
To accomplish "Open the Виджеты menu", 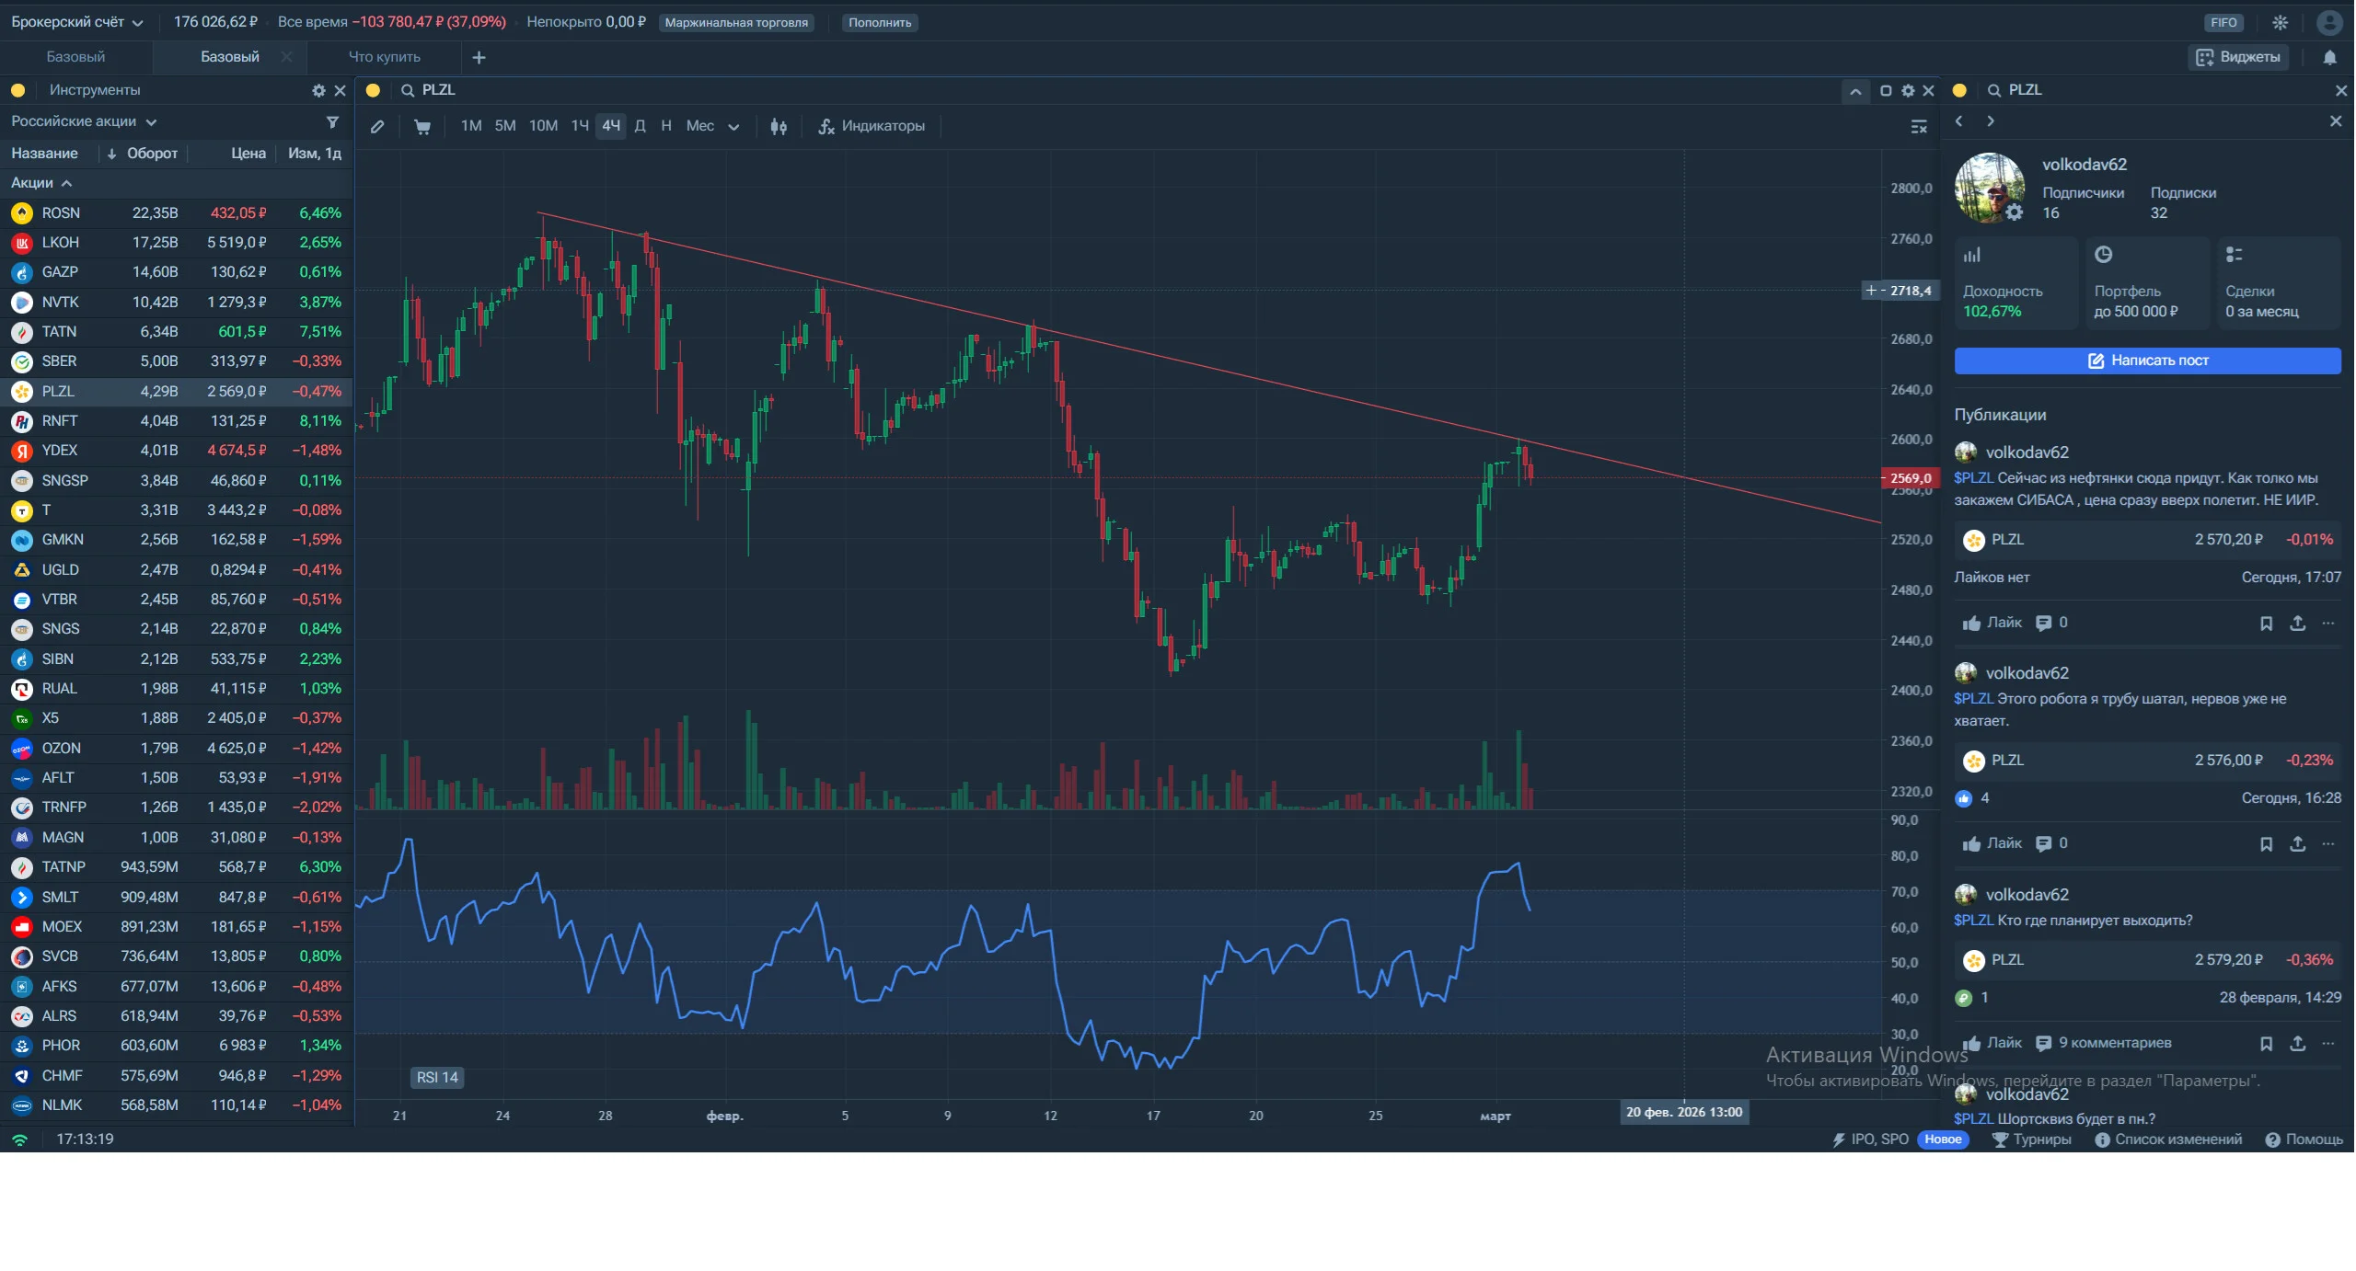I will (x=2239, y=57).
